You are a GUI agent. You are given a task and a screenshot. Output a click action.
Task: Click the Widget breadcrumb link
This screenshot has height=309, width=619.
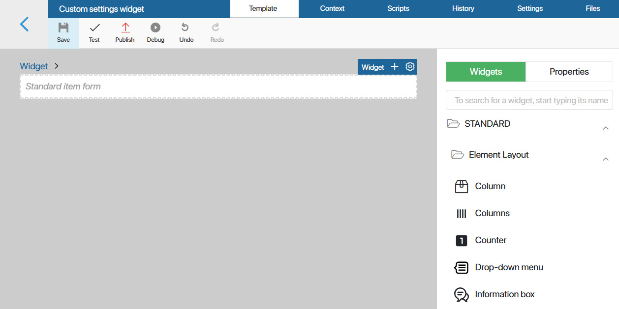[x=34, y=66]
